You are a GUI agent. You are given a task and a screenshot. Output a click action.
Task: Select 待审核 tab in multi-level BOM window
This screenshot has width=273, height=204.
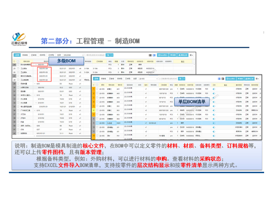click(x=25, y=55)
